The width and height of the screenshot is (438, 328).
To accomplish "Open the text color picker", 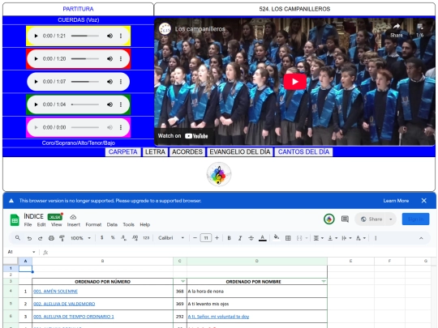I will (262, 238).
